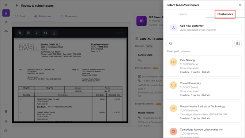The width and height of the screenshot is (245, 138).
Task: Open the sort options for customers list
Action: 238,43
